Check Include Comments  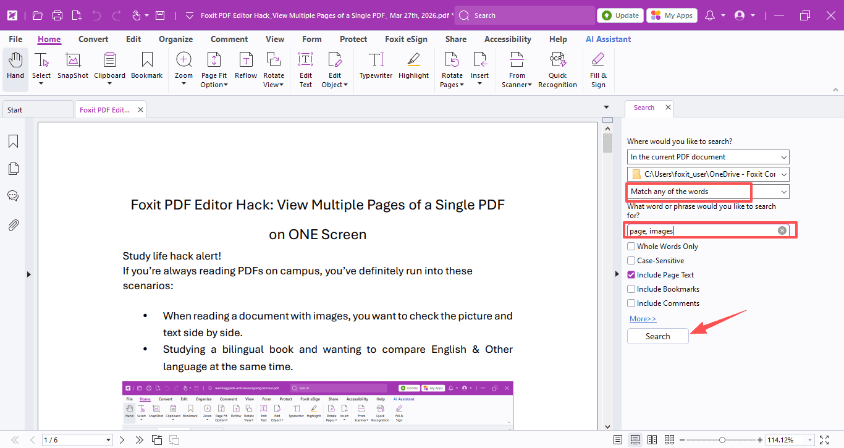point(631,303)
